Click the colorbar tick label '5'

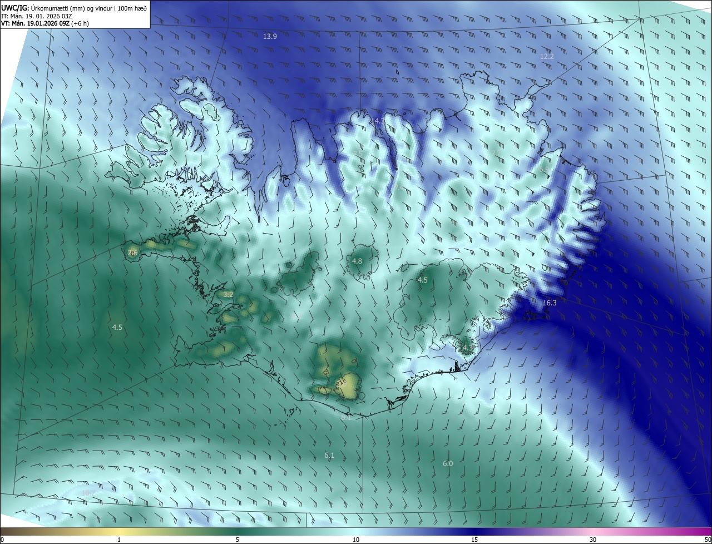238,540
